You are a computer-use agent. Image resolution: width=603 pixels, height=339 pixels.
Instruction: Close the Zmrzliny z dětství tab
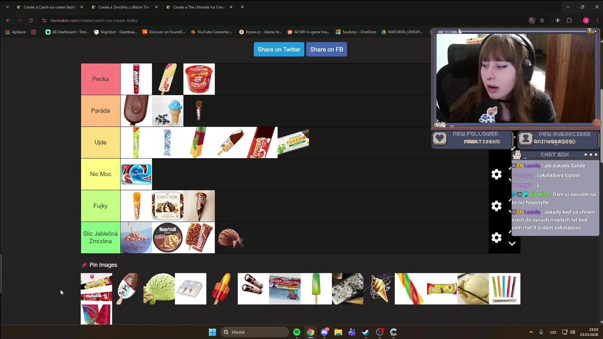tap(156, 7)
